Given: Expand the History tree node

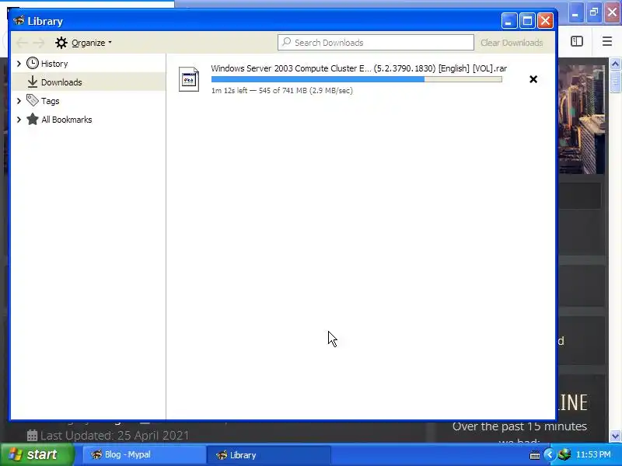Looking at the screenshot, I should 19,64.
